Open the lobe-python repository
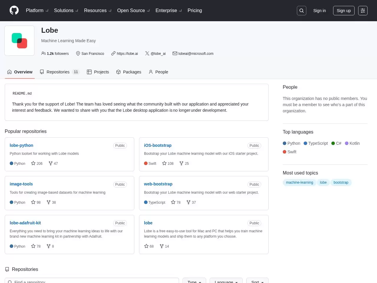This screenshot has width=377, height=283. coord(22,145)
